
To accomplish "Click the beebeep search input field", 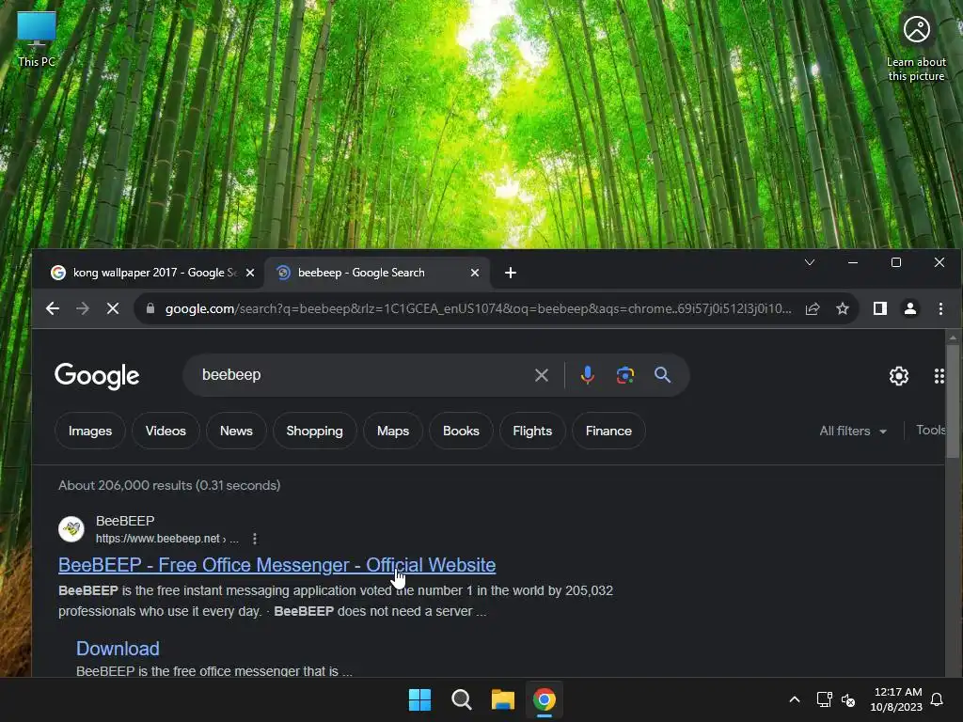I will click(x=362, y=374).
